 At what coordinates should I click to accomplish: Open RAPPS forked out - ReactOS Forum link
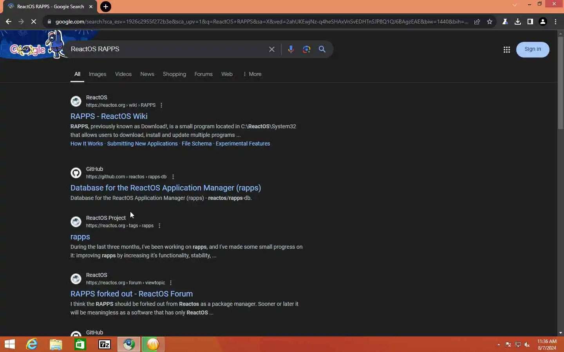click(x=132, y=294)
